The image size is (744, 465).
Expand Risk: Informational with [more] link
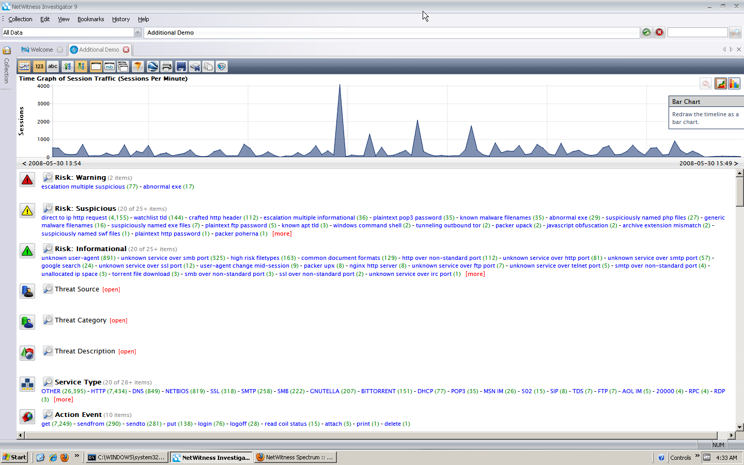pos(475,274)
